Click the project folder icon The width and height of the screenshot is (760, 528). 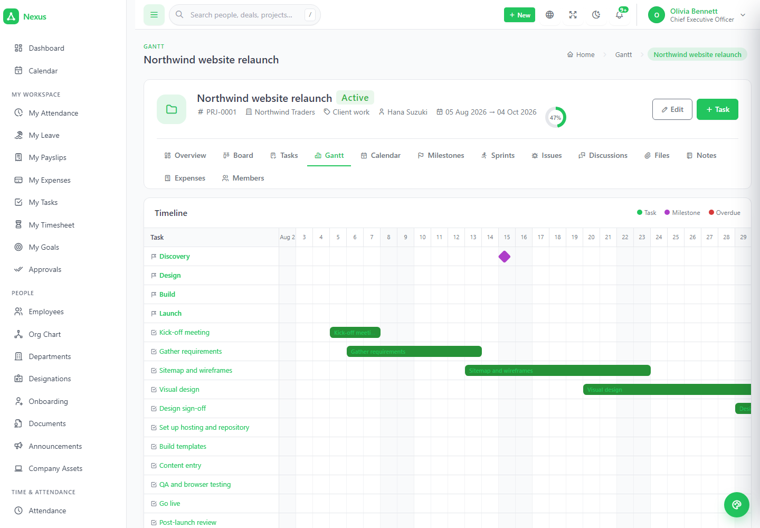172,109
